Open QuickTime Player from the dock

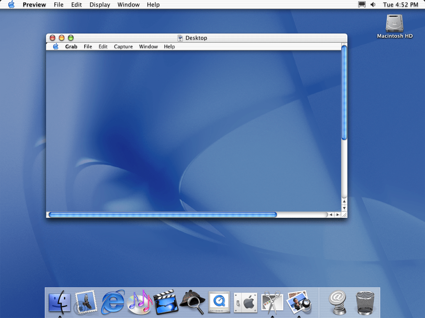(219, 303)
